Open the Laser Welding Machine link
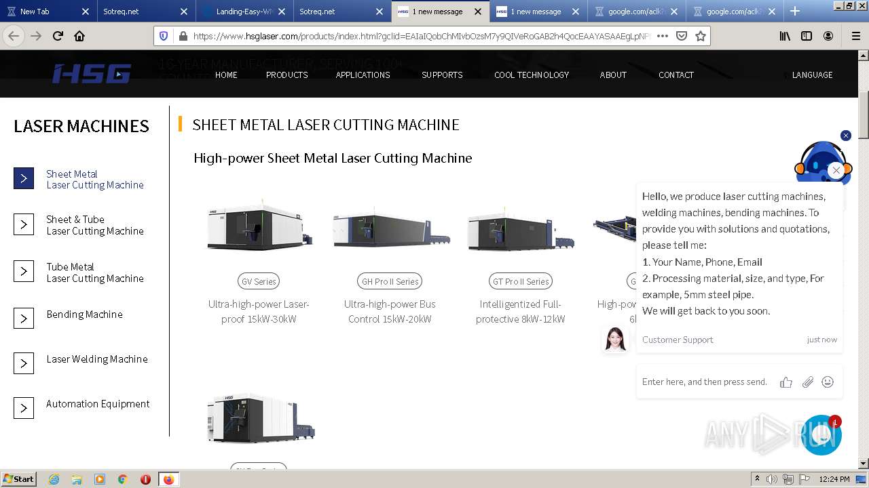Viewport: 869px width, 488px height. [97, 359]
